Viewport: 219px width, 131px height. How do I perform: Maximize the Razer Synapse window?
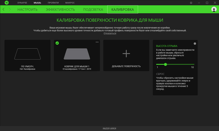(x=207, y=3)
